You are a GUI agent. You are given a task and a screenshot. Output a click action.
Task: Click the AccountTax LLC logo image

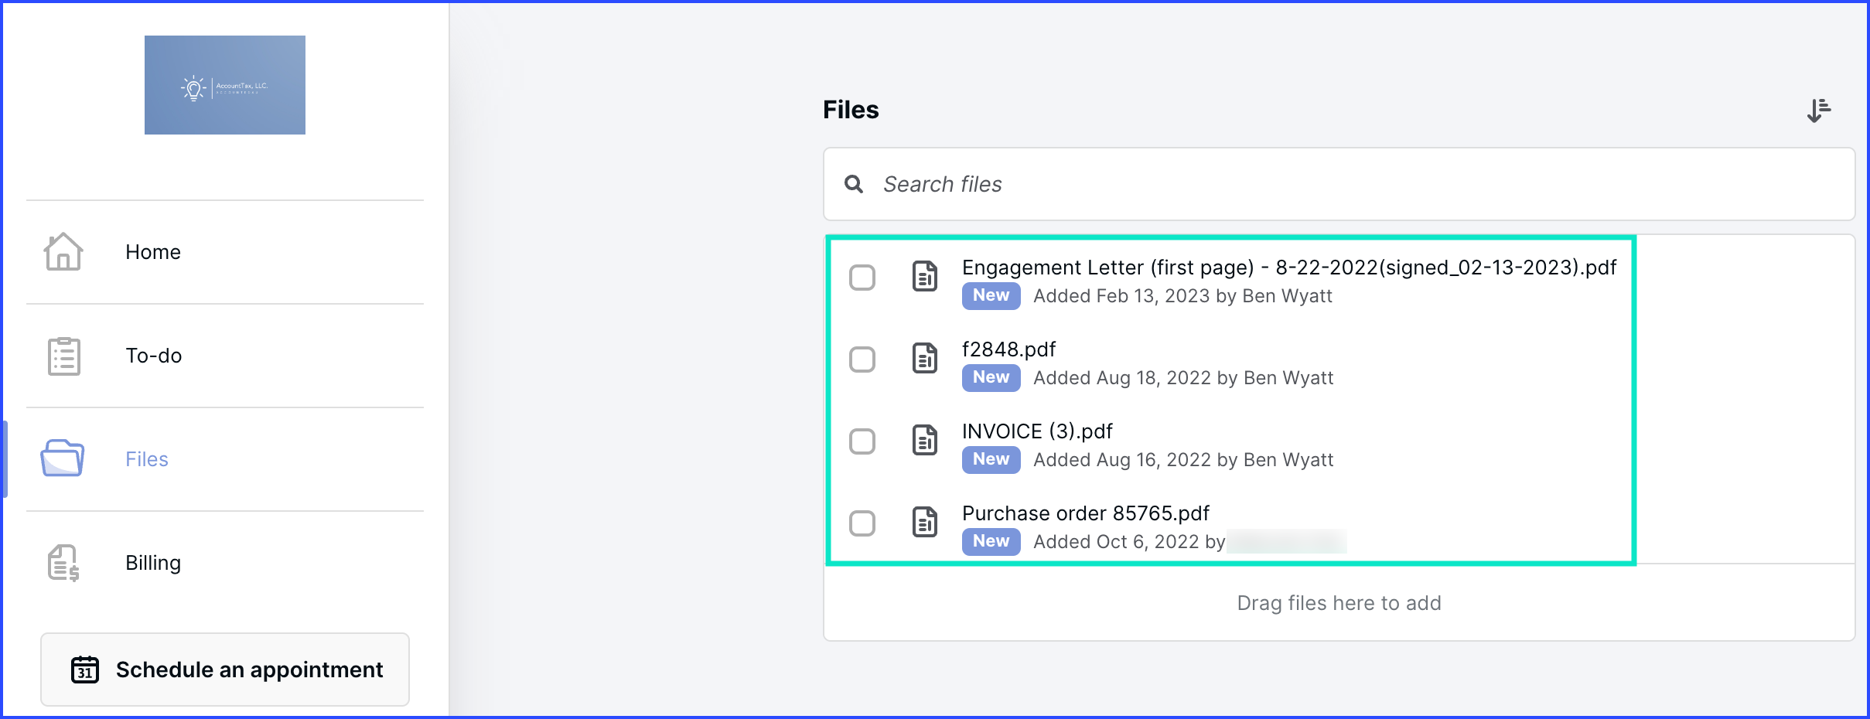click(225, 85)
